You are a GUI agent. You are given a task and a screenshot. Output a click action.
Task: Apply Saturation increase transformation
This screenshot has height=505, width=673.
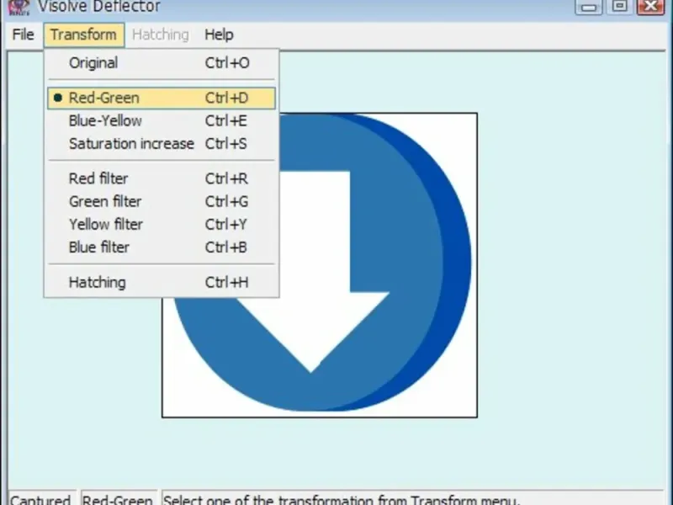point(162,143)
